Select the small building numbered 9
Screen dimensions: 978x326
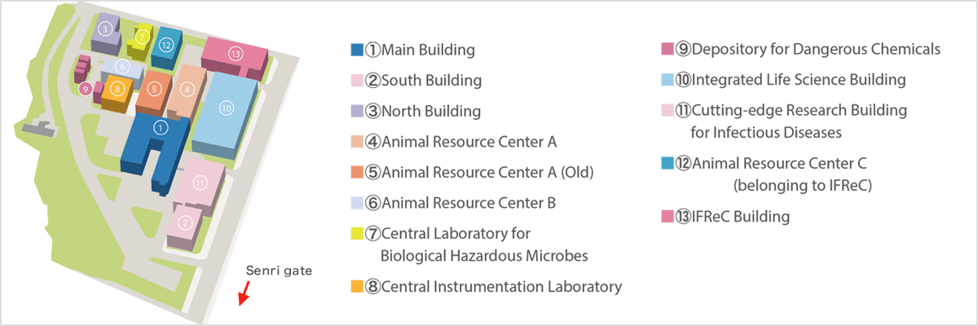pos(85,89)
